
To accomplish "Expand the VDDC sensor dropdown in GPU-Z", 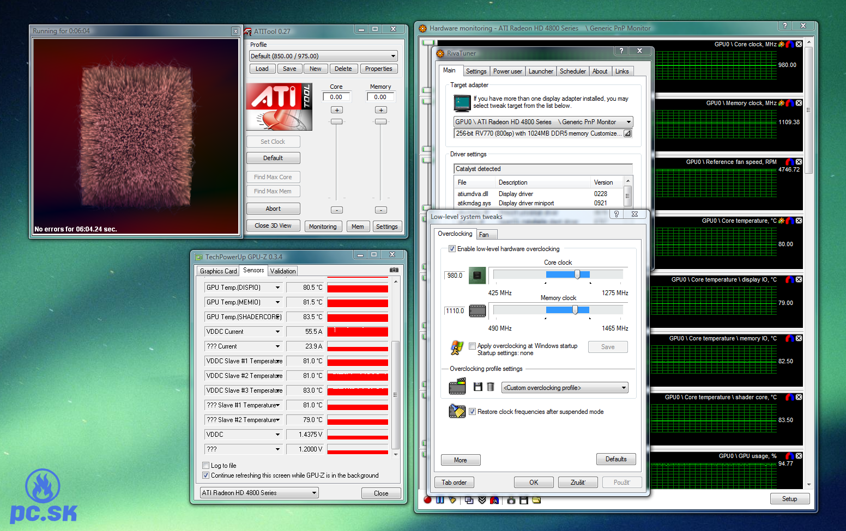I will tap(277, 435).
